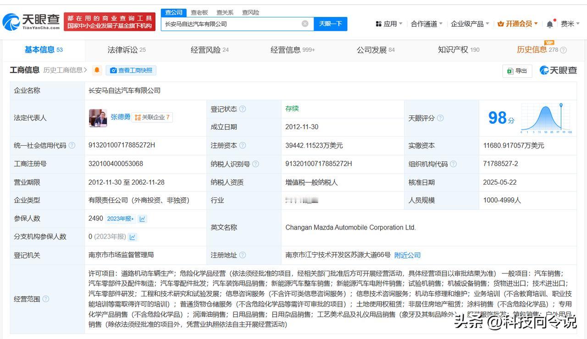Open the 合作通道 dropdown
The width and height of the screenshot is (587, 339).
tap(426, 24)
